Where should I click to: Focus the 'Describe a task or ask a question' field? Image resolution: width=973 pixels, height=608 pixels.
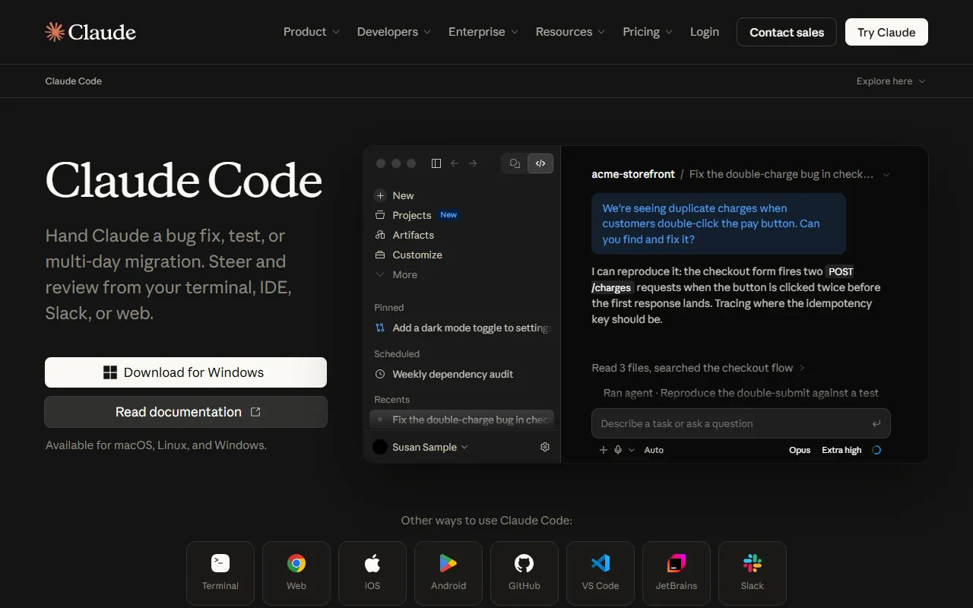(x=741, y=423)
